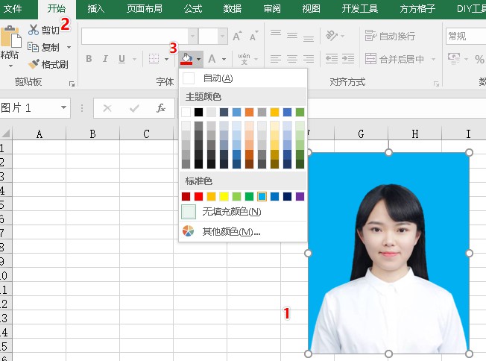Click the increase font size icon
The width and height of the screenshot is (486, 361).
(237, 36)
